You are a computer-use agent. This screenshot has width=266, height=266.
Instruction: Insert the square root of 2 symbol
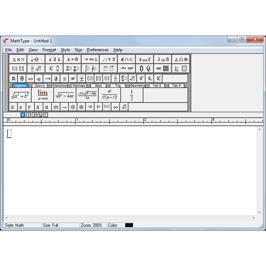click(x=124, y=107)
